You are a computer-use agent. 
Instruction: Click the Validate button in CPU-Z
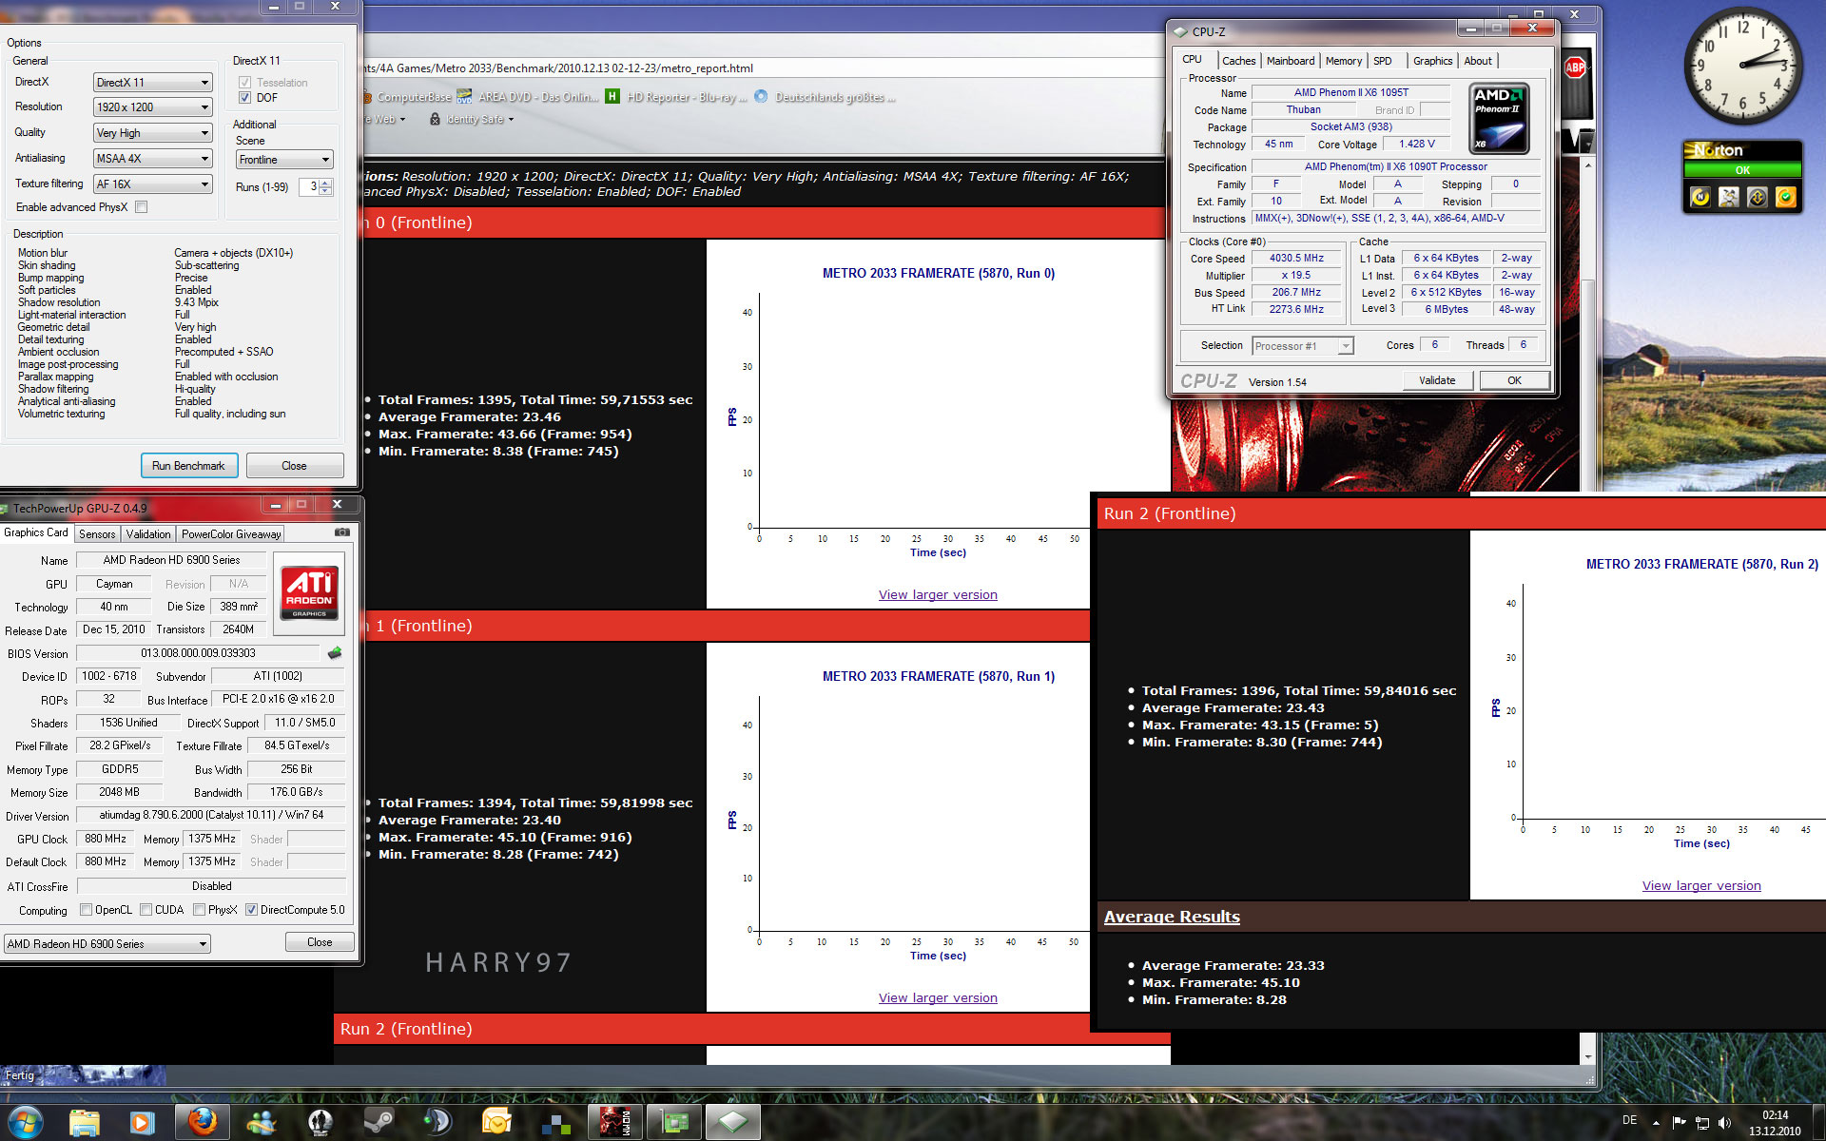click(1437, 380)
